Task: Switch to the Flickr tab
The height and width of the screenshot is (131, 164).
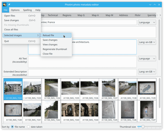Action: pyautogui.click(x=137, y=15)
